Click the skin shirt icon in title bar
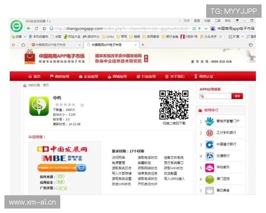The width and height of the screenshot is (266, 213). pos(237,20)
